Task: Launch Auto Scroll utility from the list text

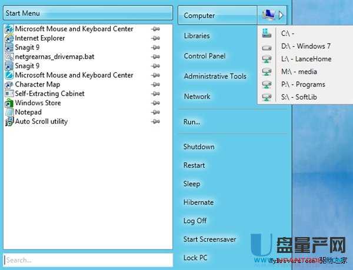Action: click(41, 122)
